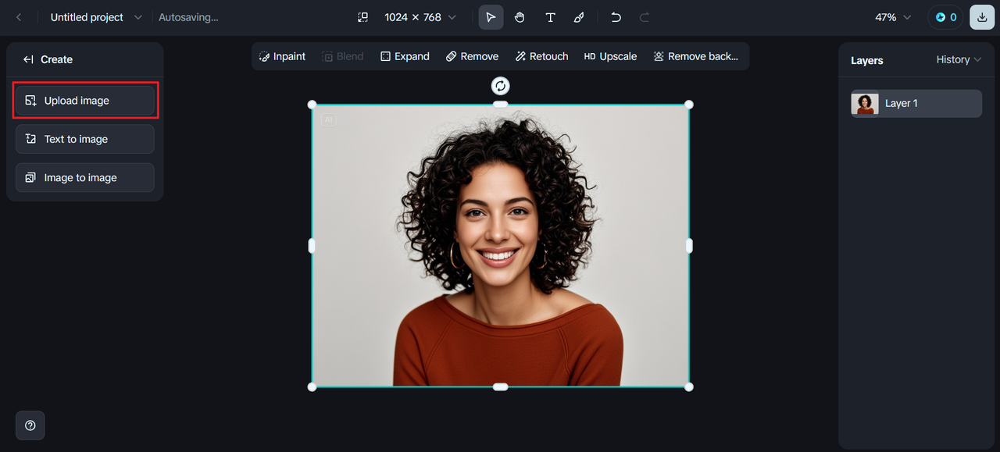Image resolution: width=1000 pixels, height=452 pixels.
Task: Click the right-edge middle resize handle
Action: [x=689, y=246]
